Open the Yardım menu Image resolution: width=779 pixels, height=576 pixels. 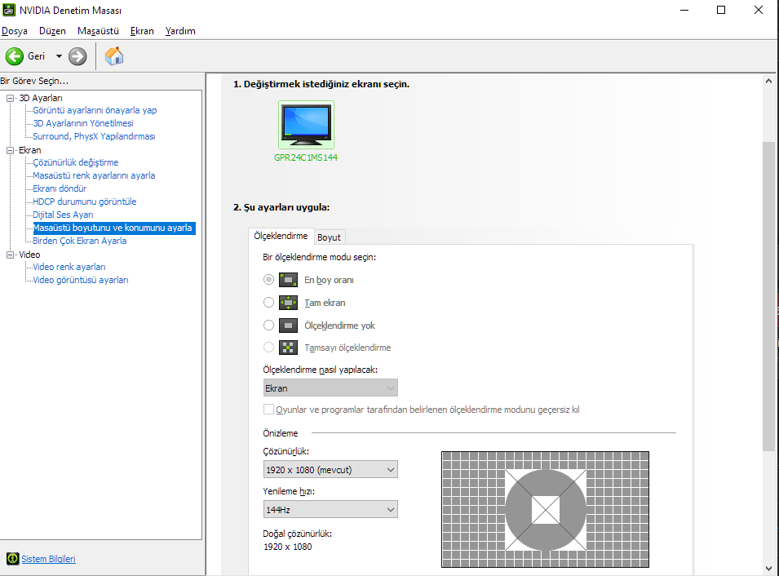click(180, 31)
